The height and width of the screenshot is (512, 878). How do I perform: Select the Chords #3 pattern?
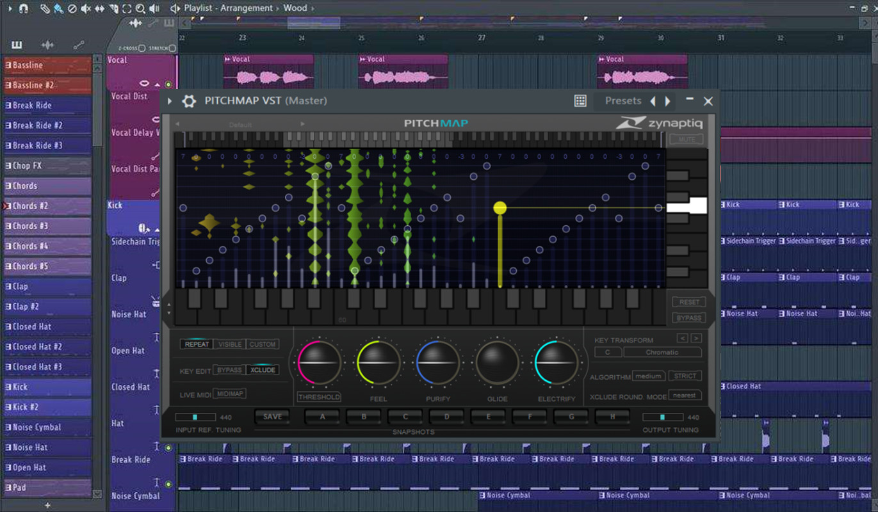[x=47, y=226]
